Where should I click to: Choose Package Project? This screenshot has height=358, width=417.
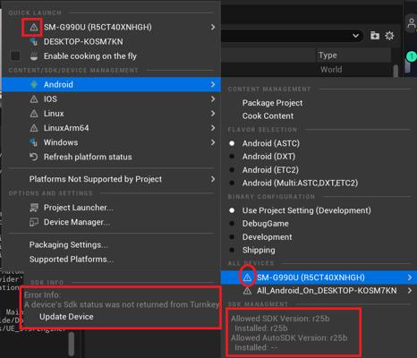272,103
